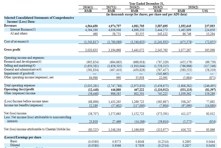Viewport: 221px width, 148px height.
Task: Click Revenues value 4,974,757
Action: [x=115, y=26]
